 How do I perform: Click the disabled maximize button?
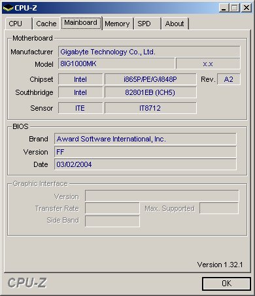(x=235, y=8)
